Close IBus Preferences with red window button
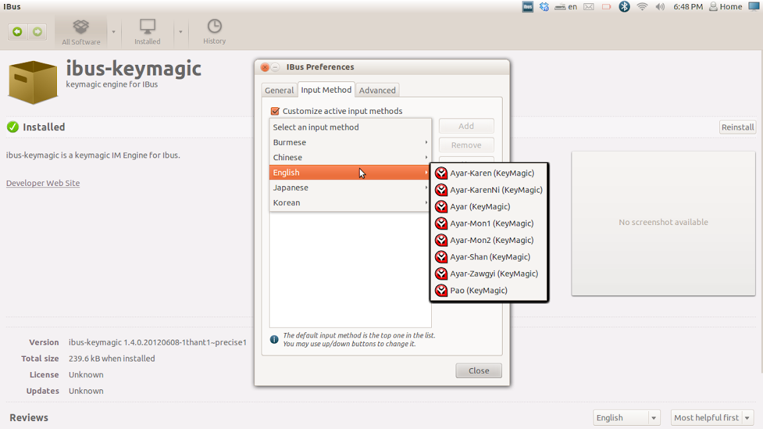The image size is (763, 429). pyautogui.click(x=265, y=67)
